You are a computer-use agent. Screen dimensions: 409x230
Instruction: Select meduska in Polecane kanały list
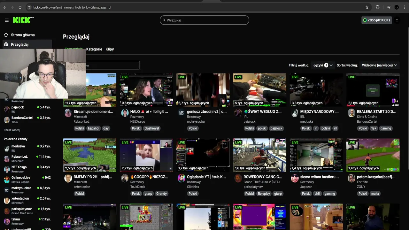click(x=27, y=148)
